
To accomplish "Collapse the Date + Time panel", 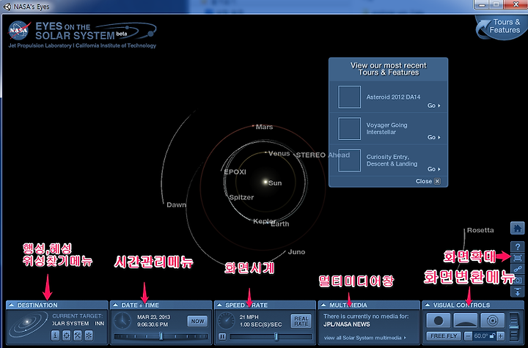I will 115,305.
